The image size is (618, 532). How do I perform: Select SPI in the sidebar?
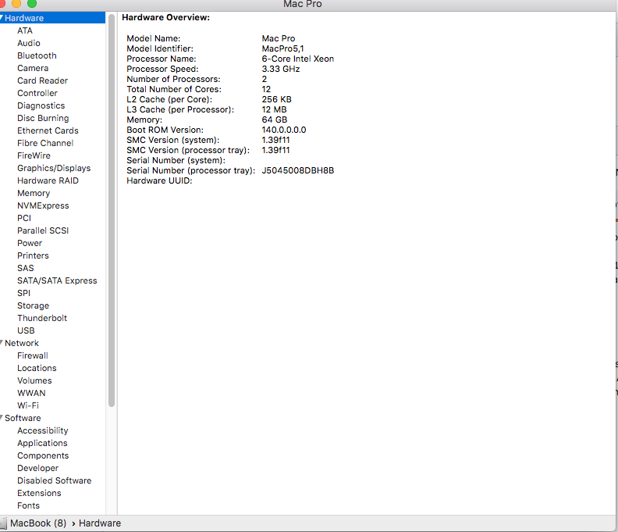[23, 293]
